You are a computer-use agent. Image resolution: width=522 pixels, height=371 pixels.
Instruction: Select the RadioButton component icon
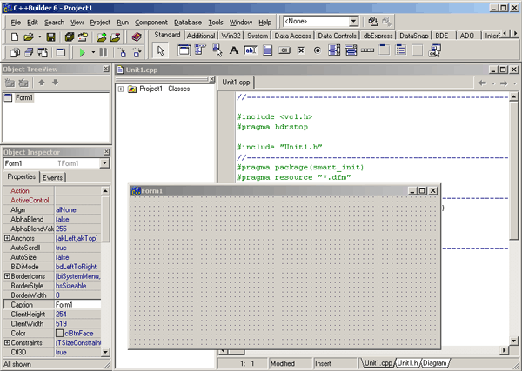coord(318,50)
